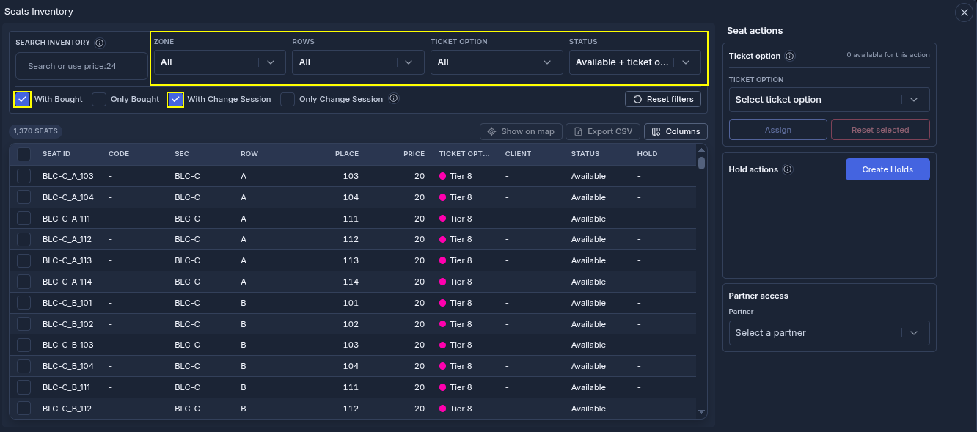Uncheck With Change Session checkbox

[x=175, y=99]
